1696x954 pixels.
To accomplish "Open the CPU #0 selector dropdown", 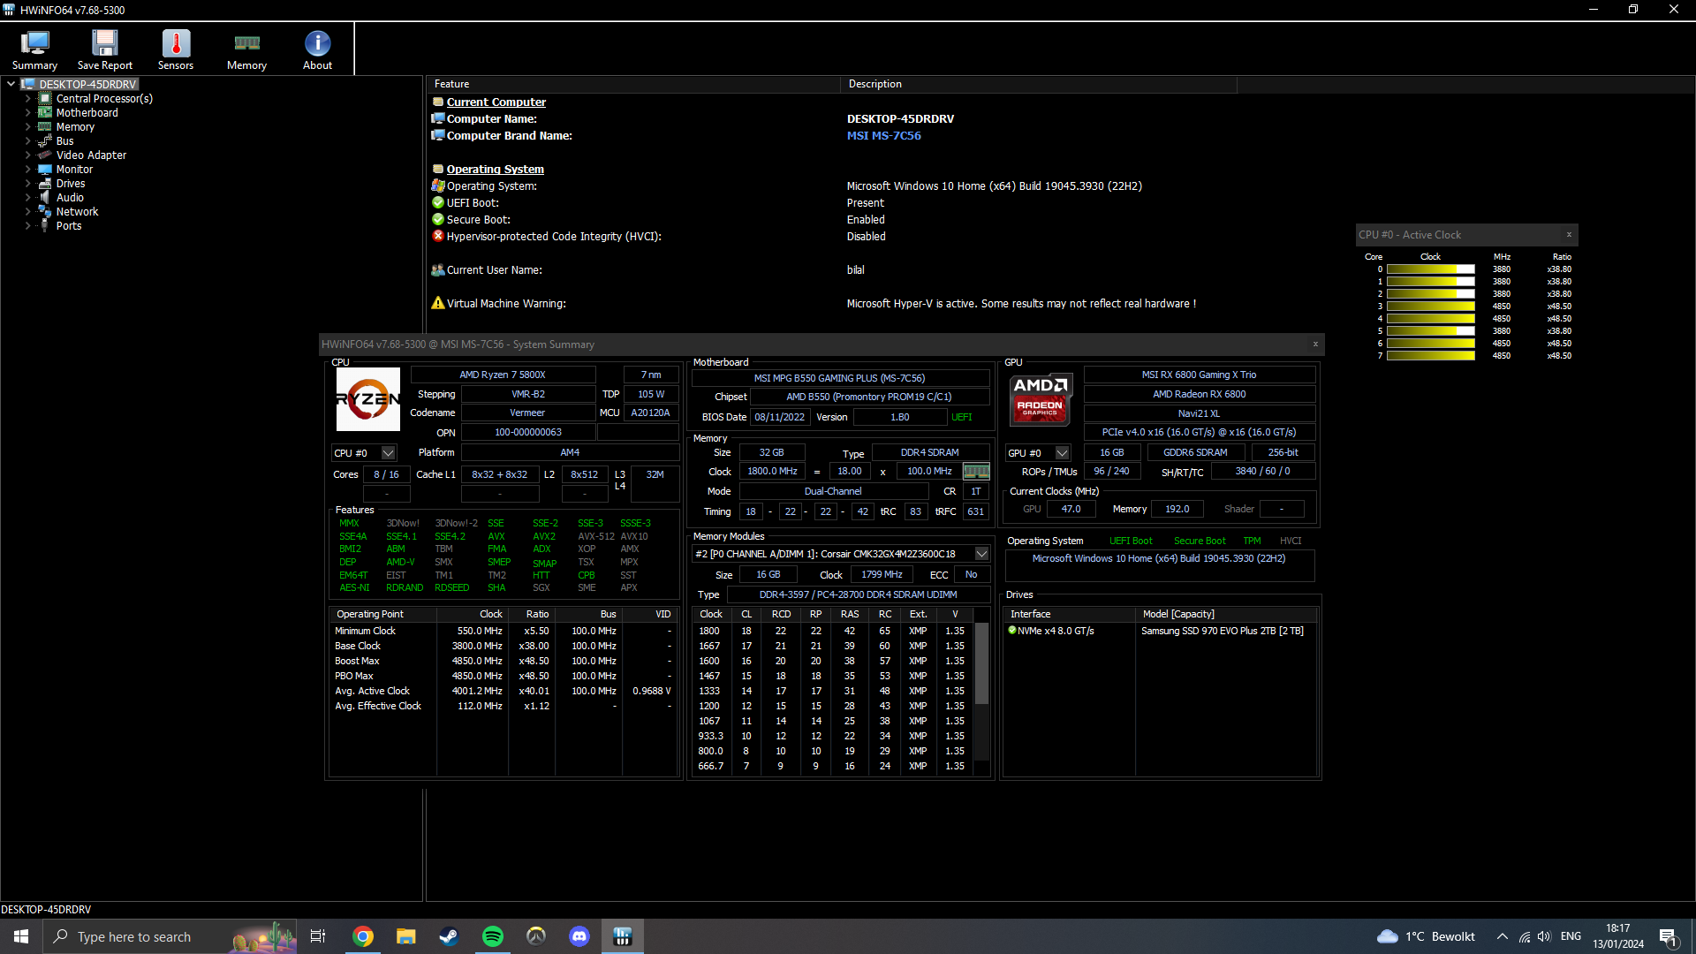I will (x=388, y=453).
